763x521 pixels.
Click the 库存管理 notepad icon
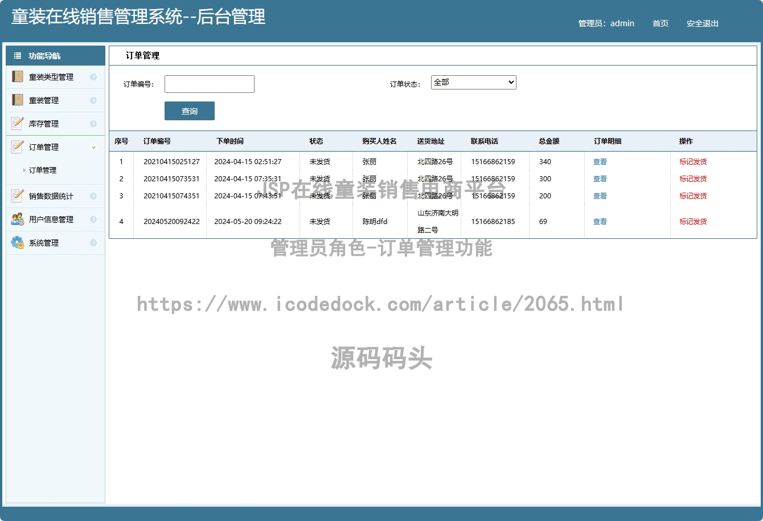tap(17, 124)
